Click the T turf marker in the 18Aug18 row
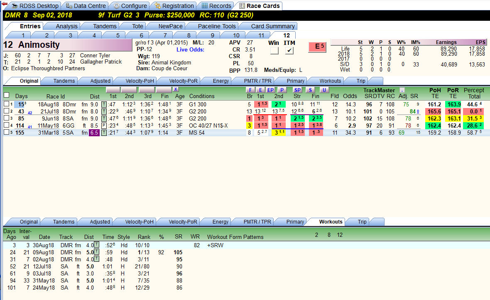Screen dimensions: 490x300 coord(104,104)
